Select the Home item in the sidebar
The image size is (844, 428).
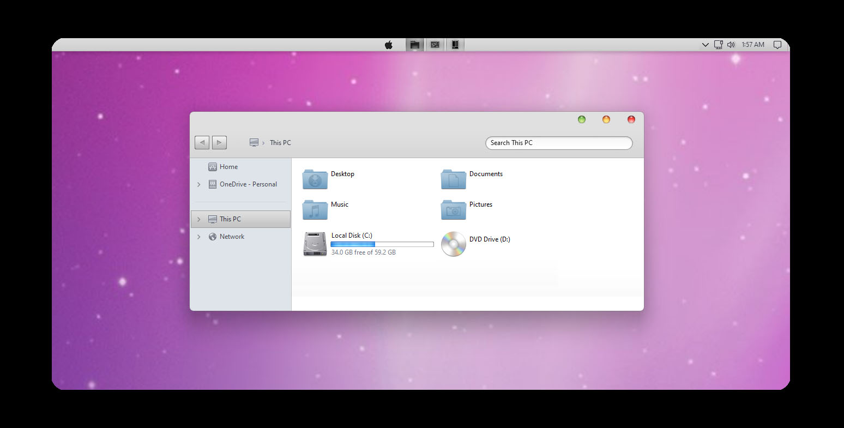coord(228,166)
